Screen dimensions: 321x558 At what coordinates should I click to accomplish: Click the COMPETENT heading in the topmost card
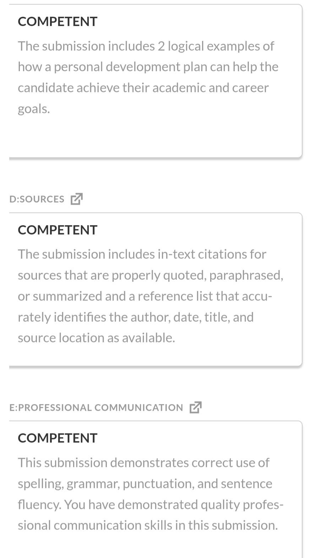[58, 22]
